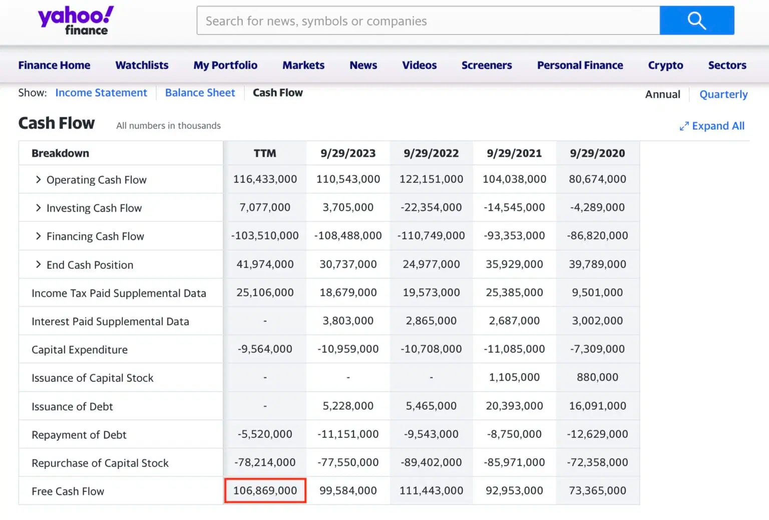The height and width of the screenshot is (520, 769).
Task: Expand the Financing Cash Flow row
Action: pyautogui.click(x=39, y=236)
